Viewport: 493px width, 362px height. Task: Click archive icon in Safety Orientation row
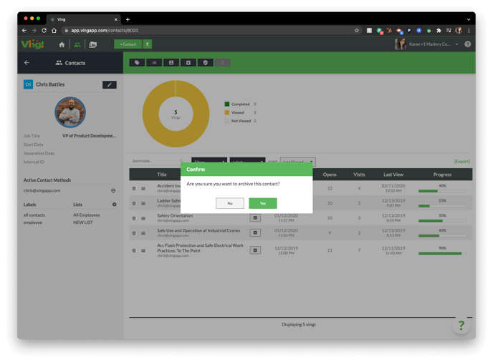point(255,218)
